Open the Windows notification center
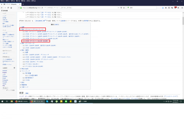184x119 pixels. 181,101
